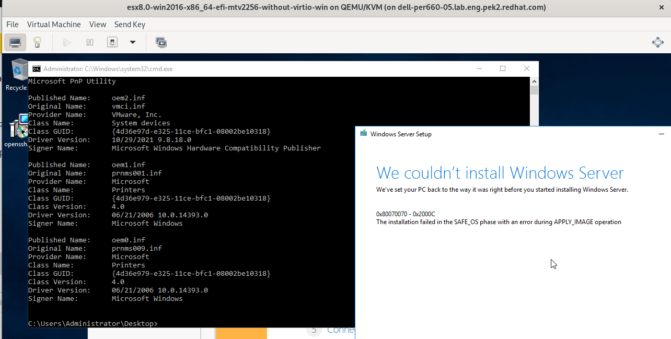Click 'We've set your PC back' message

(x=502, y=190)
